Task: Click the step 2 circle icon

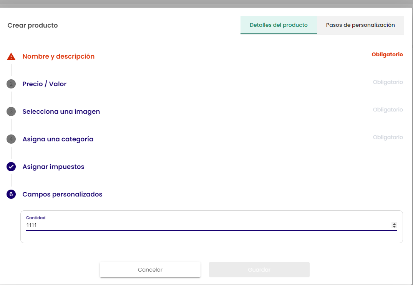Action: [11, 84]
